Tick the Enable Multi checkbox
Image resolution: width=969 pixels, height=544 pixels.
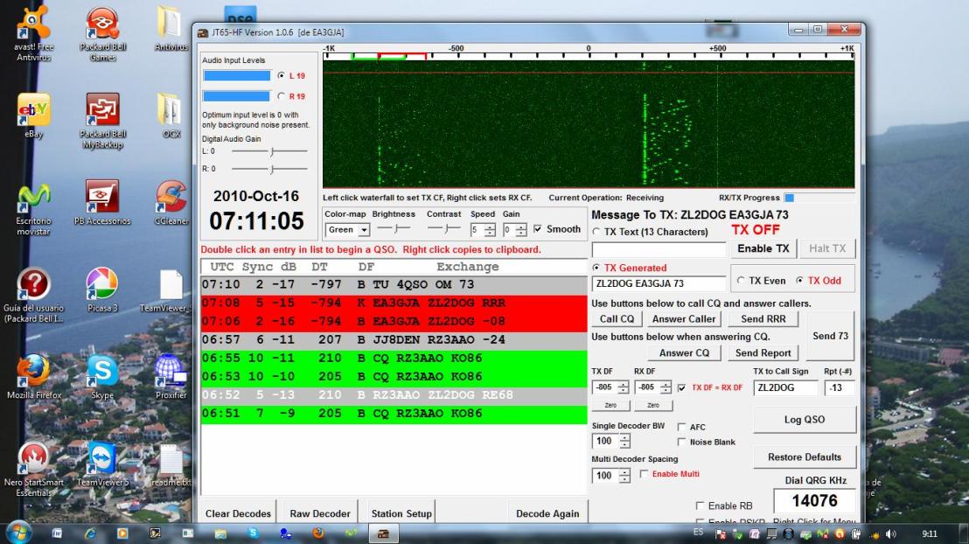tap(645, 474)
